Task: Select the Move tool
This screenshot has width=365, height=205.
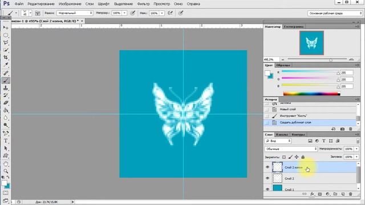Action: tap(6, 28)
